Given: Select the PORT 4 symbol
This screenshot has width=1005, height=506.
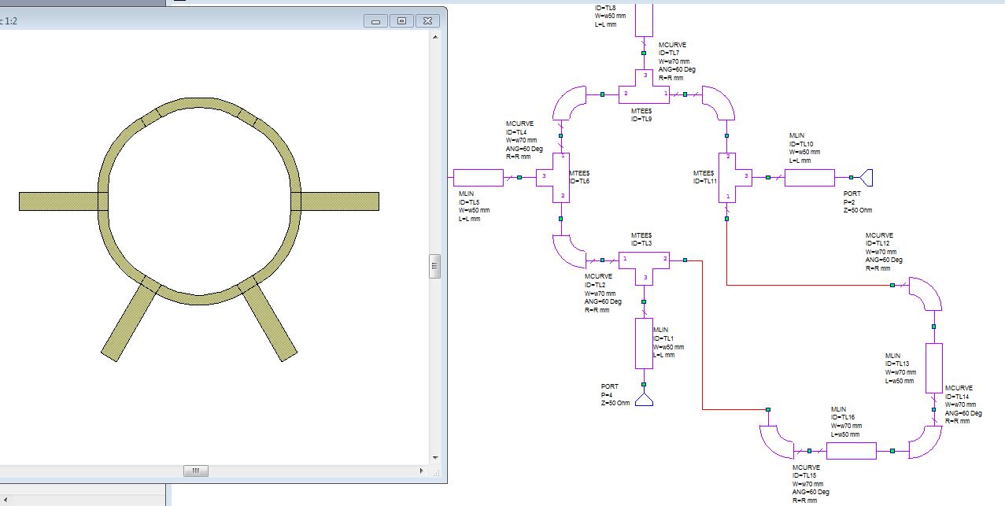Looking at the screenshot, I should (644, 400).
